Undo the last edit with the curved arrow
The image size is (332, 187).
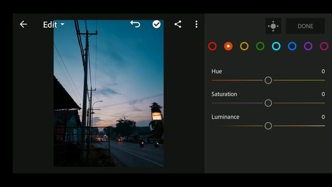135,24
